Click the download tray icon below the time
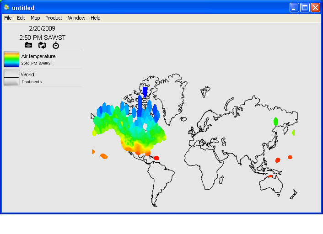Viewport: 323px width, 234px height. 28,45
